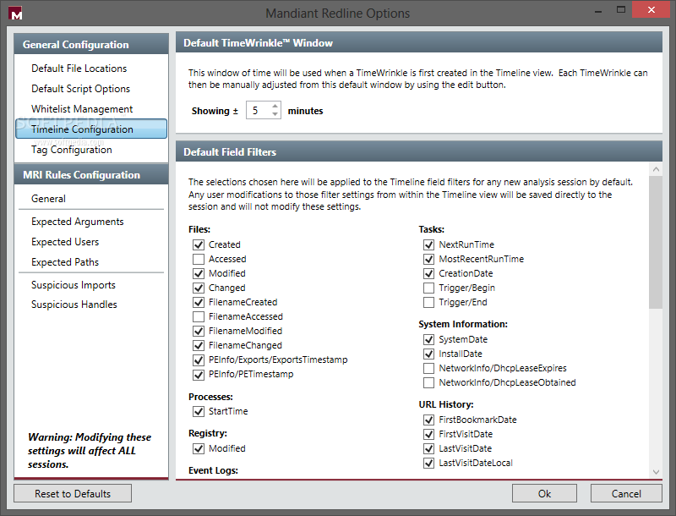Toggle the SystemDate checkbox
This screenshot has height=516, width=676.
point(428,339)
